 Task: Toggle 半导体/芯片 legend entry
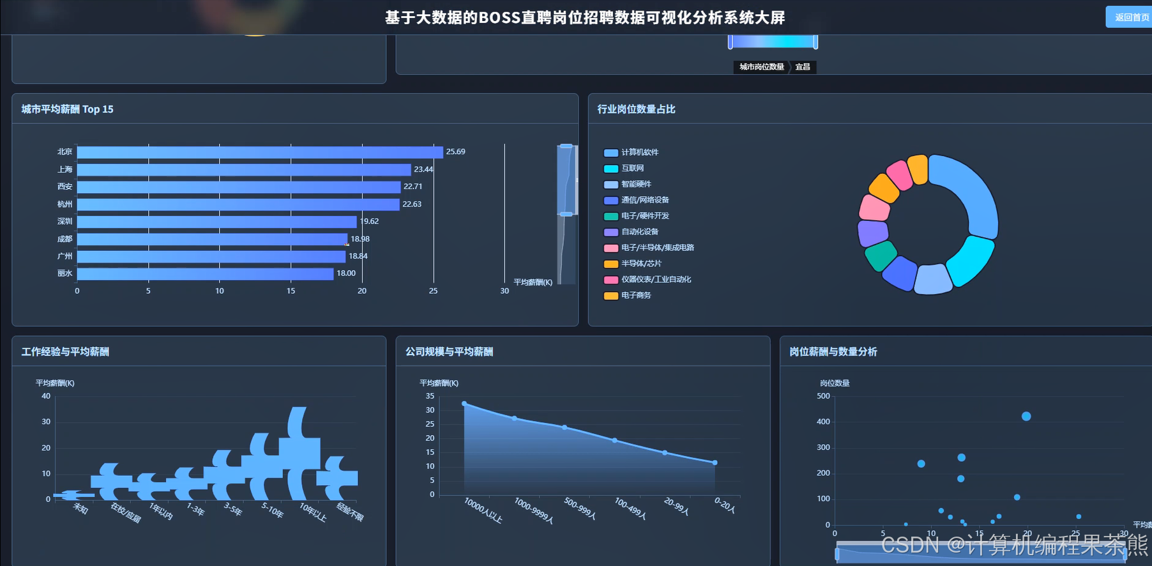click(633, 264)
